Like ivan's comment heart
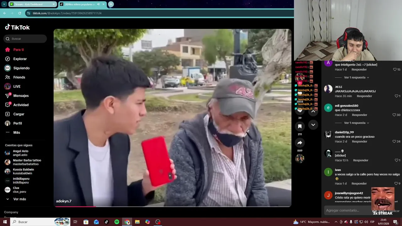Image resolution: width=402 pixels, height=226 pixels. point(396,184)
